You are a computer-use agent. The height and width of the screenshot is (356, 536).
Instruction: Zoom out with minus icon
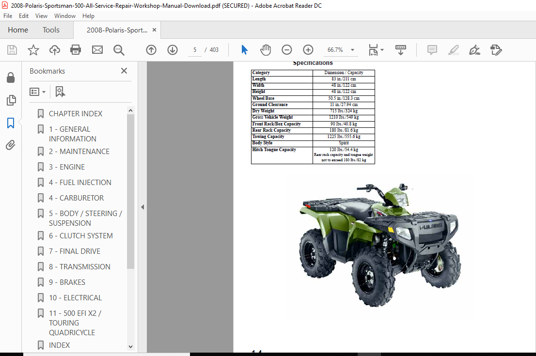click(x=287, y=50)
